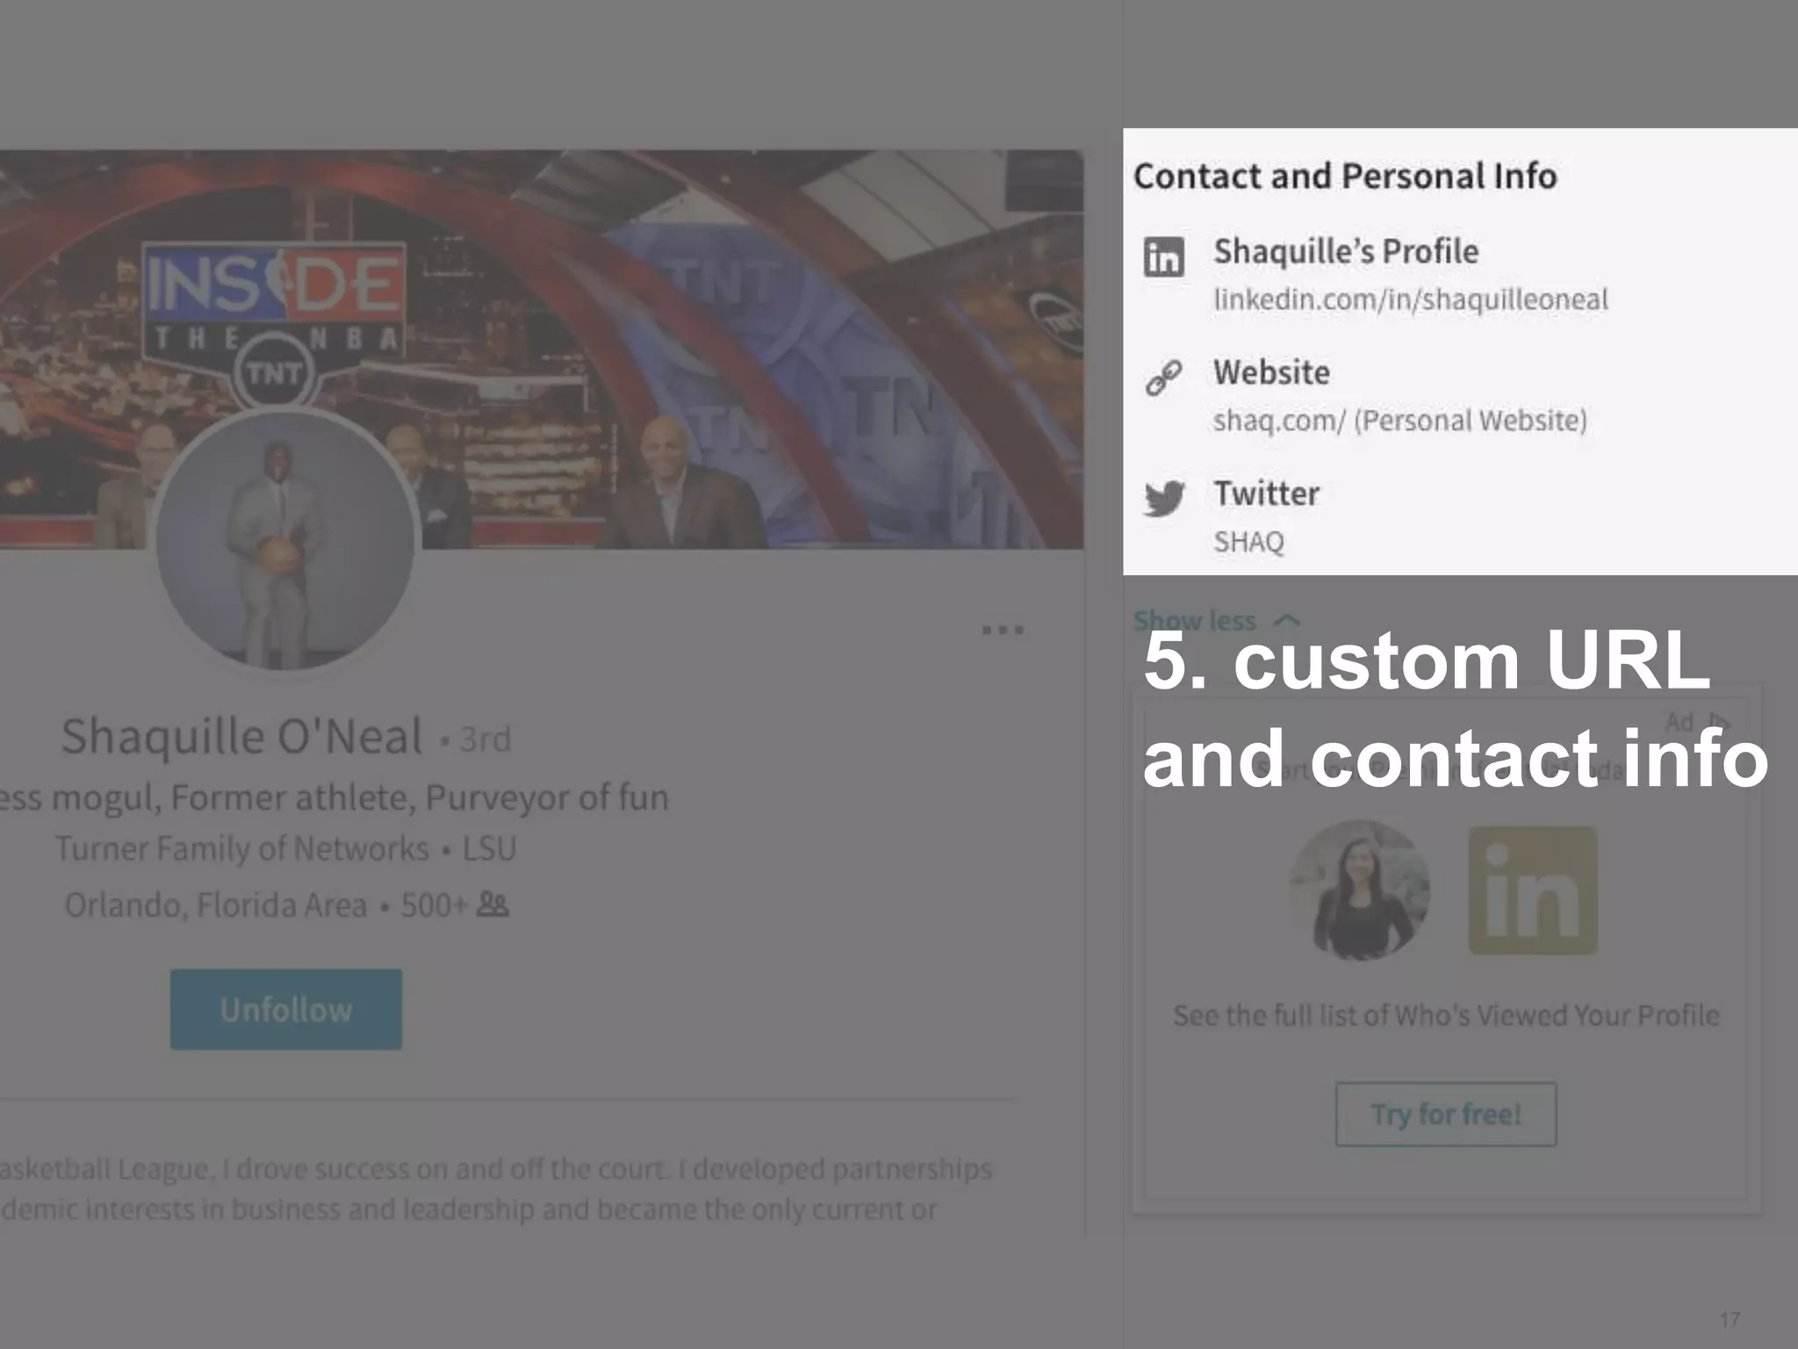Open linkedin.com/in/shaquilleoneal profile link
Viewport: 1798px width, 1349px height.
[x=1411, y=299]
